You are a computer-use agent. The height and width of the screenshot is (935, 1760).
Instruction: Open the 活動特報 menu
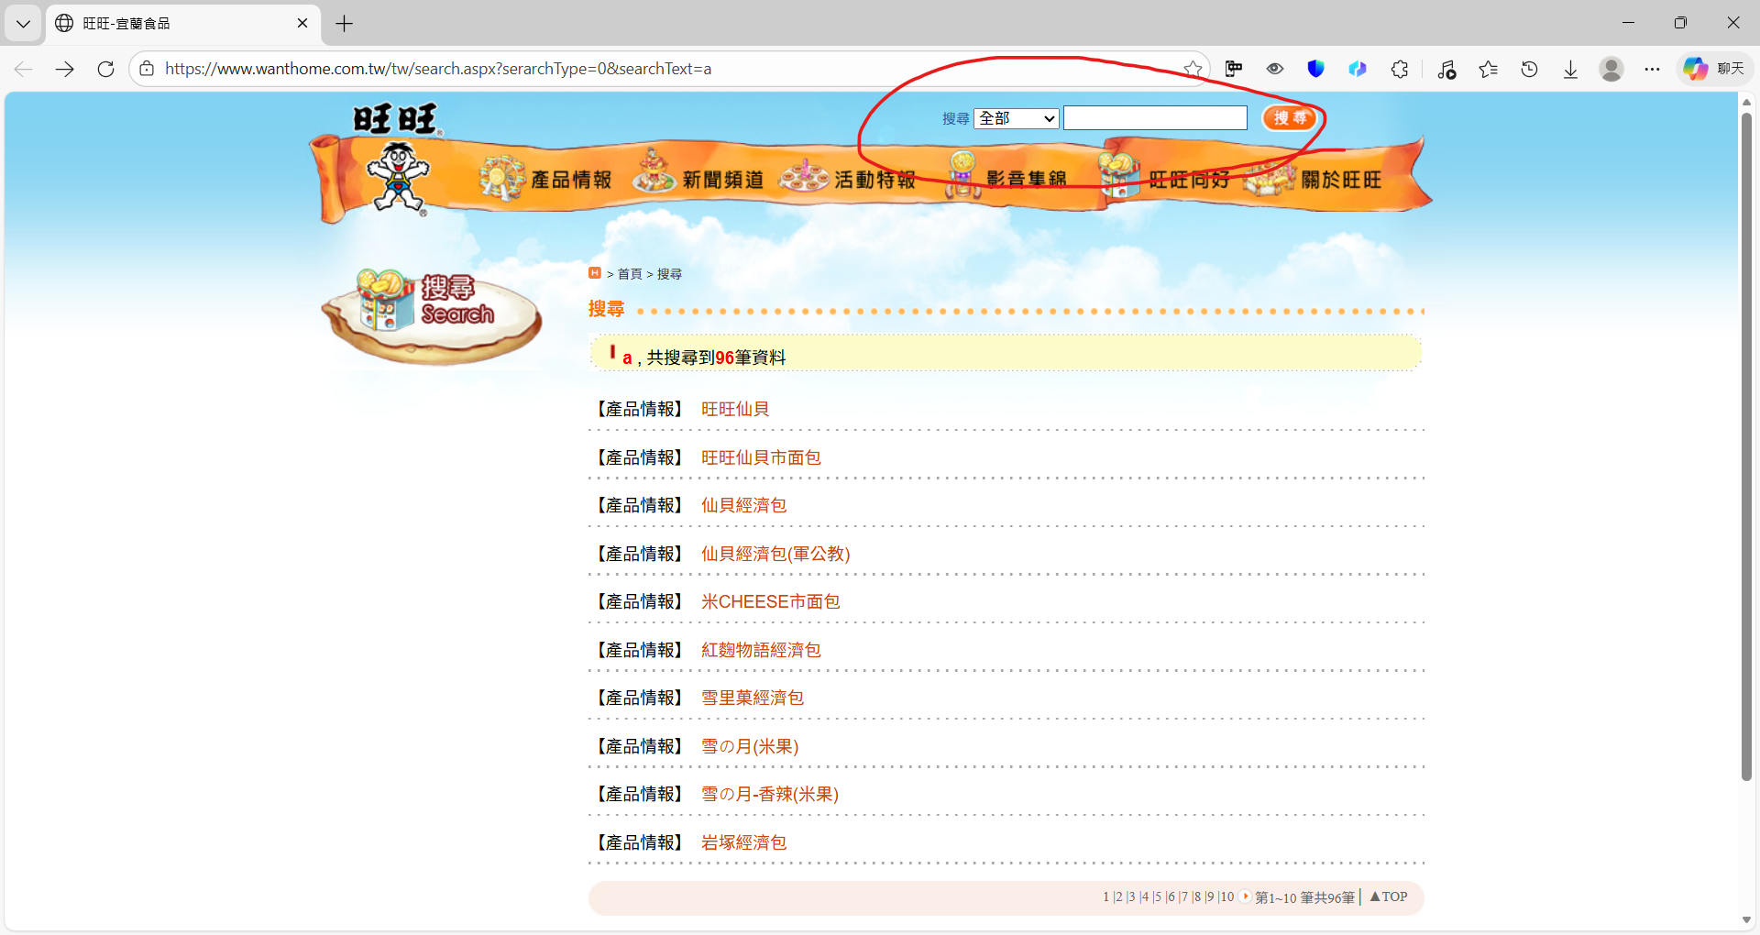(849, 177)
